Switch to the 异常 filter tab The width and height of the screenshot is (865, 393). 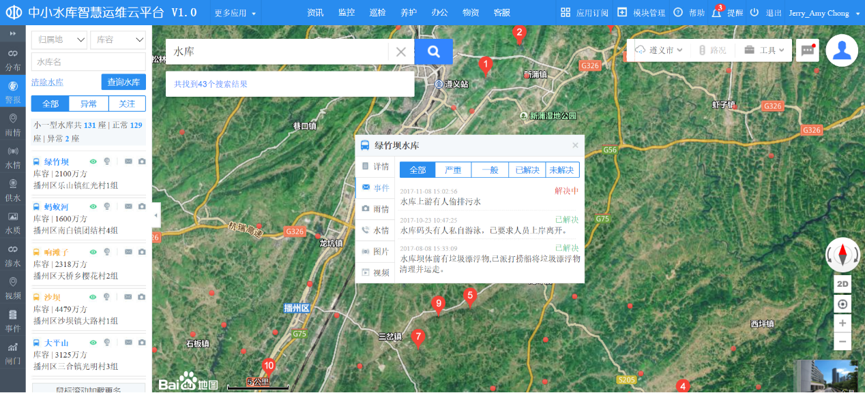[88, 104]
